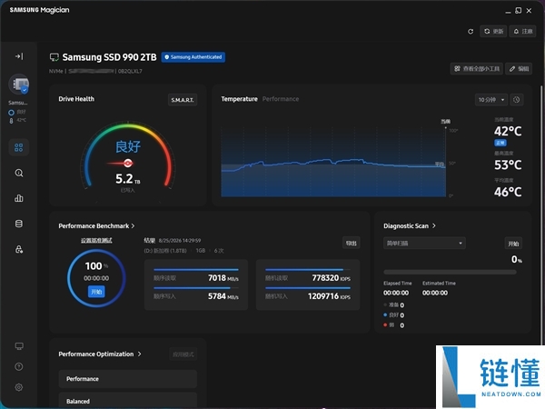The image size is (545, 409).
Task: Click the 良好 health status text in gauge
Action: coord(128,146)
